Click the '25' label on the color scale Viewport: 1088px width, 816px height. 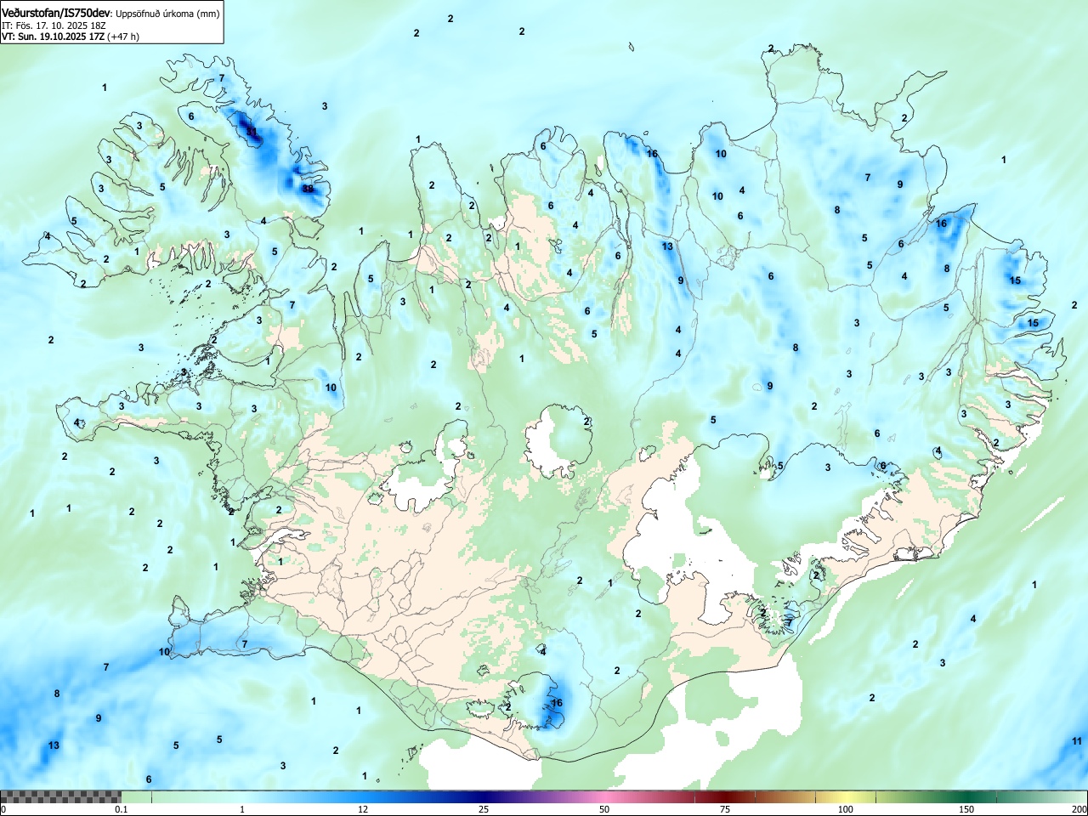(x=484, y=809)
